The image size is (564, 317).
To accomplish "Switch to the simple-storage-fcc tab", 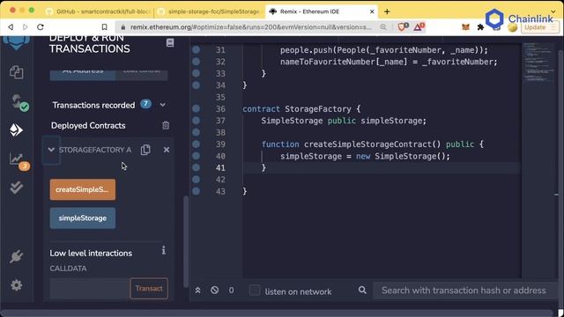I will tap(210, 11).
